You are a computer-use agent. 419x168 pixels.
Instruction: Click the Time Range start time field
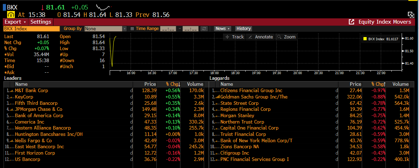[168, 29]
